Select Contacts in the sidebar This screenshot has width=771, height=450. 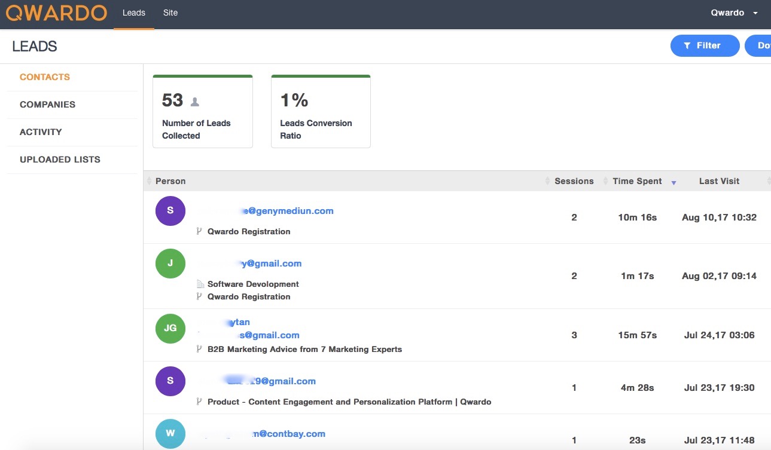(x=45, y=77)
